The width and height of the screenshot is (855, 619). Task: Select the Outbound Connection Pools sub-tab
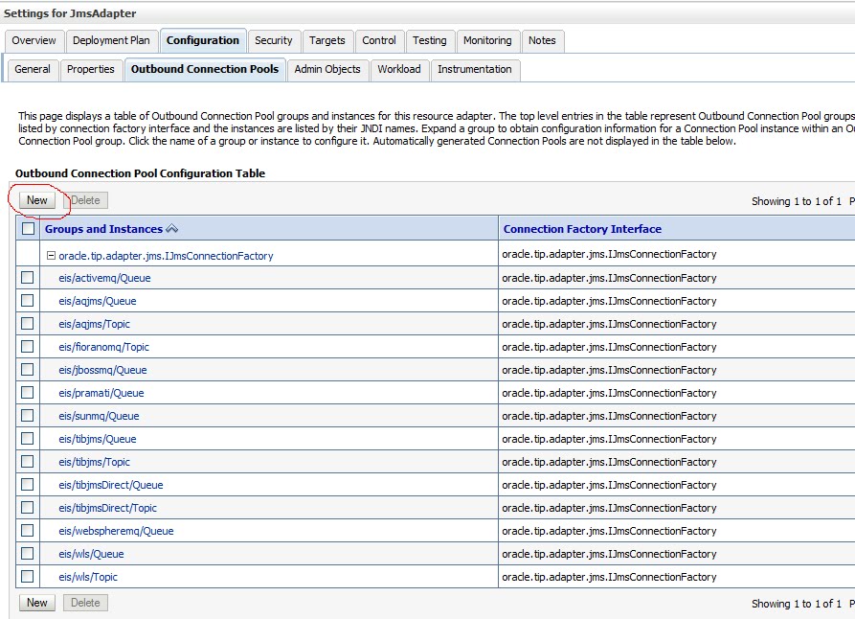click(x=205, y=69)
